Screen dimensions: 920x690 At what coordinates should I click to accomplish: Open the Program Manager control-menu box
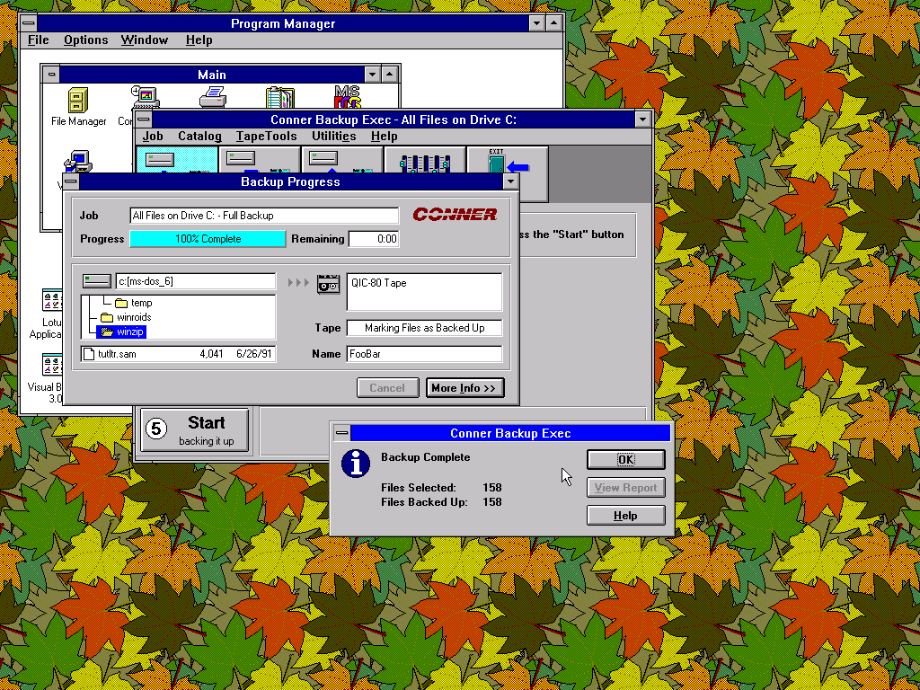pyautogui.click(x=28, y=23)
